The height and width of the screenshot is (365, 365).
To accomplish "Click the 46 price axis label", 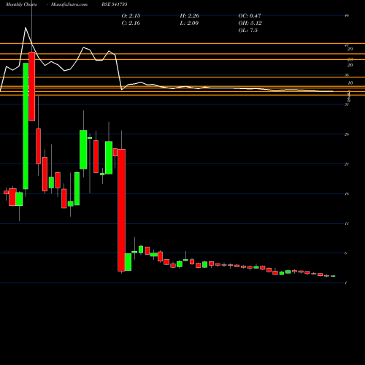I will point(347,15).
